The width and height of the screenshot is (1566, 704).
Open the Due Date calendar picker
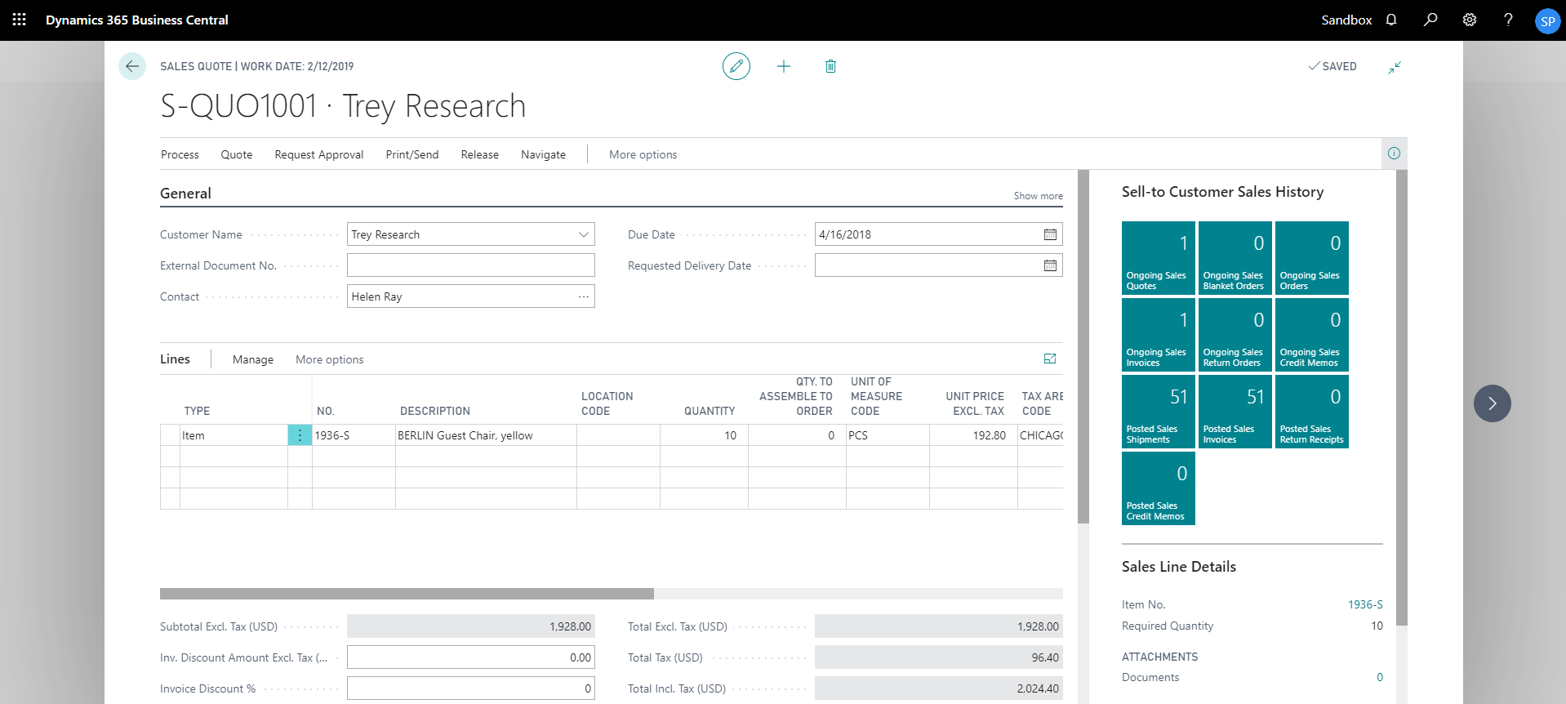pyautogui.click(x=1050, y=234)
